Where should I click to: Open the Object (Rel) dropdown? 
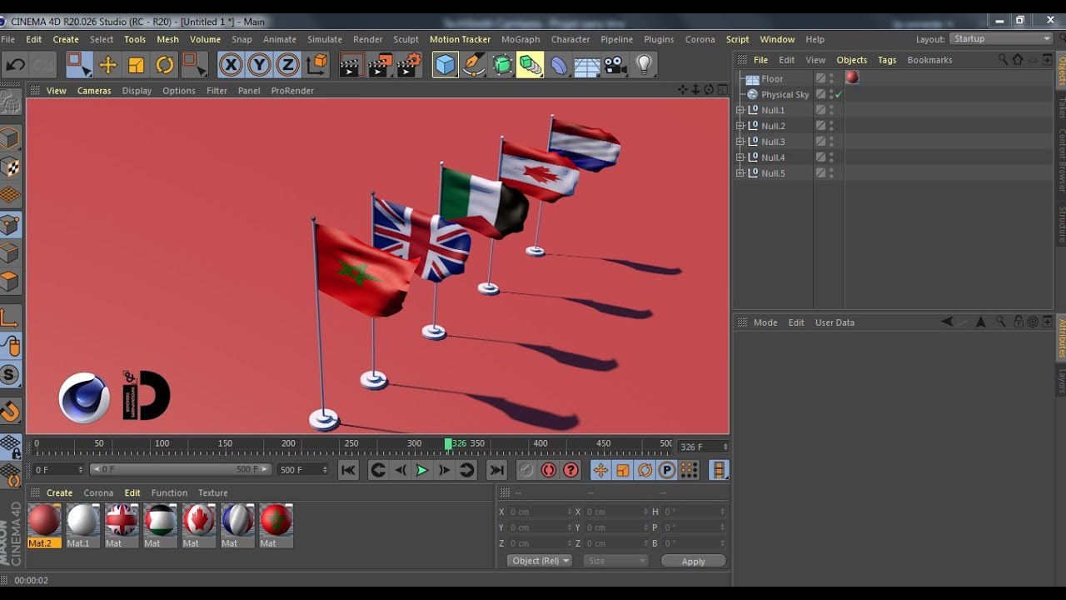(539, 561)
